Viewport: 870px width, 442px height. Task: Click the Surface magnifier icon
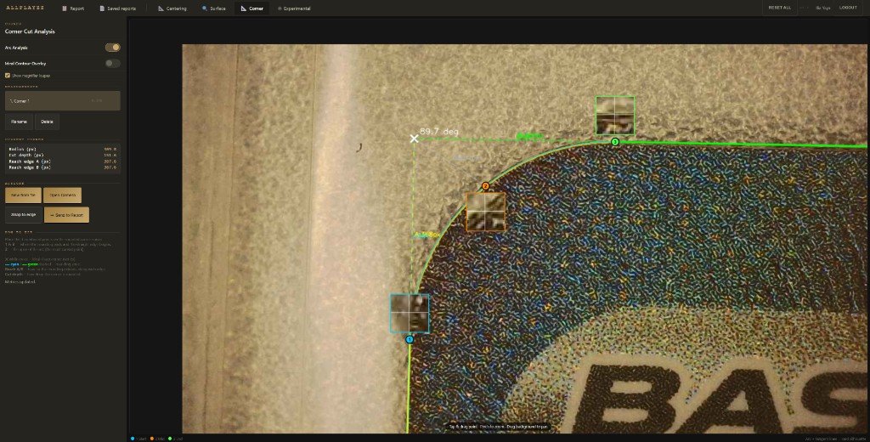[205, 8]
